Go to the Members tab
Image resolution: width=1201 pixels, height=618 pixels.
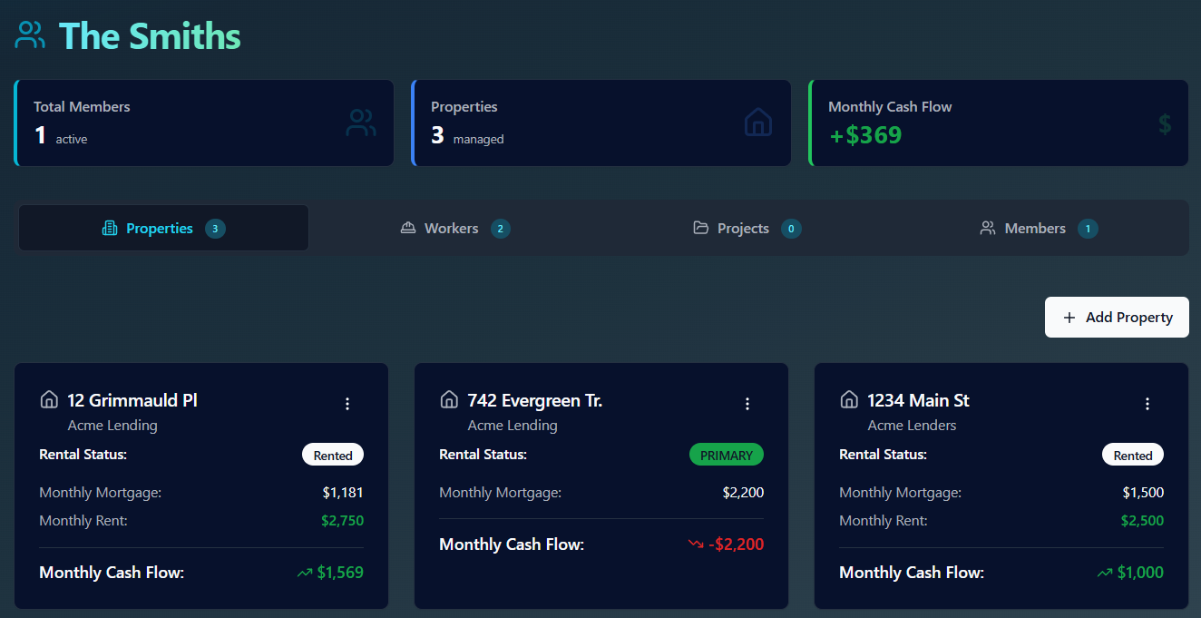1040,228
